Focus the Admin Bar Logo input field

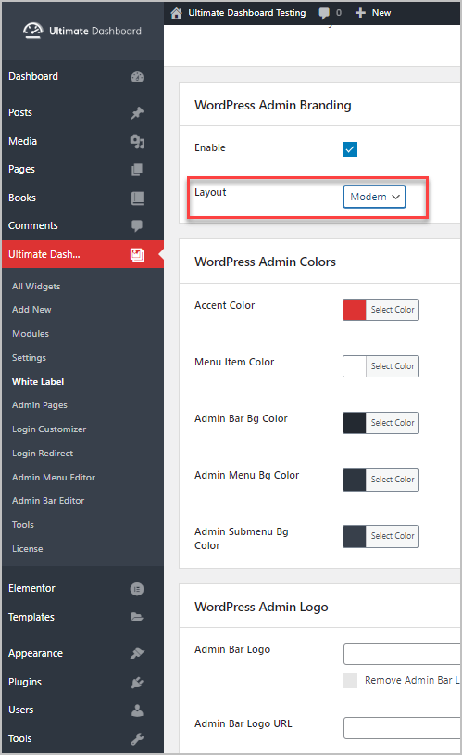tap(402, 653)
